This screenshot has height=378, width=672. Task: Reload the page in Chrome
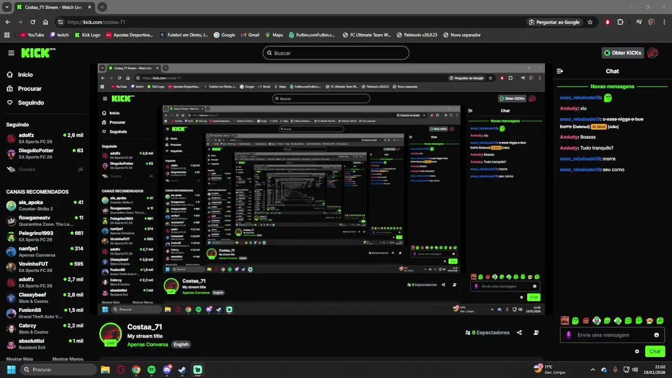[33, 22]
